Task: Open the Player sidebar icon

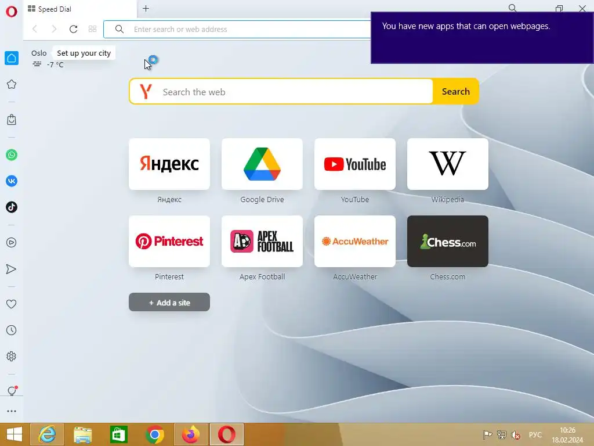Action: click(12, 242)
